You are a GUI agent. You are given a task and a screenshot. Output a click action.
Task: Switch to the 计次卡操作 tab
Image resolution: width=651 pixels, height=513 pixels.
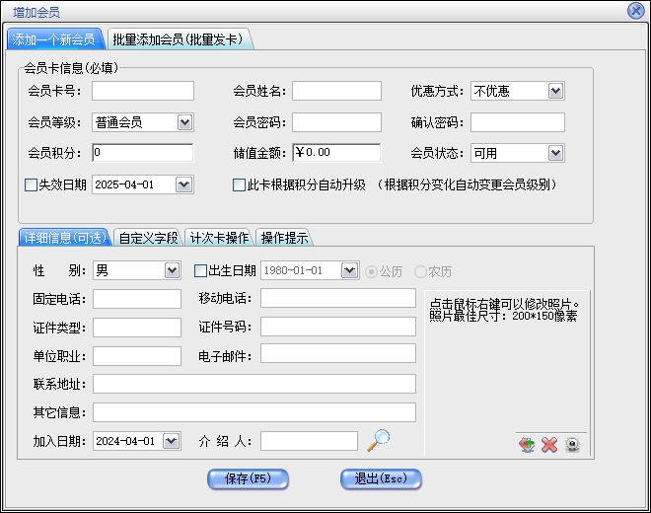(219, 238)
